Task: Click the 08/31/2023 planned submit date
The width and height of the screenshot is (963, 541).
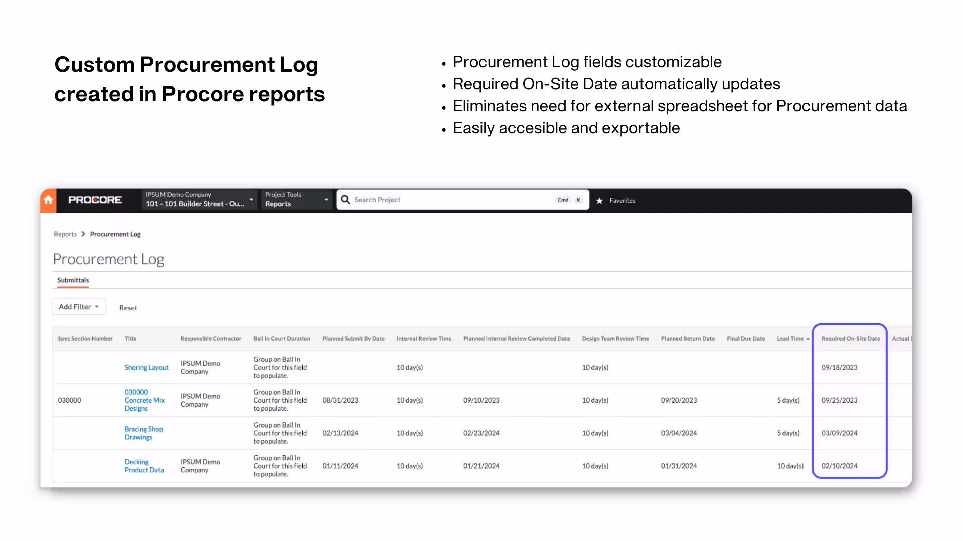Action: 340,400
